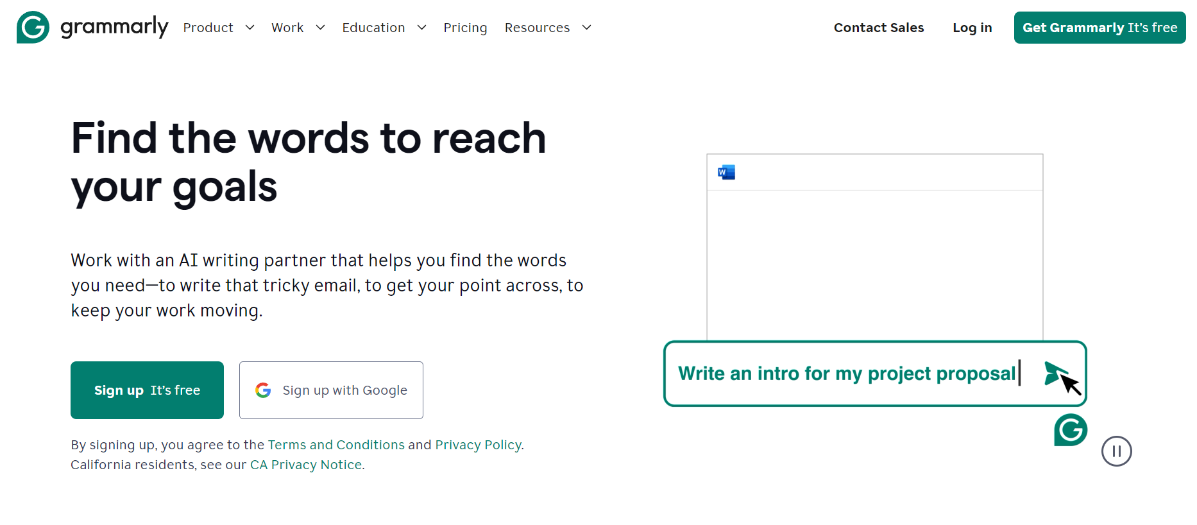This screenshot has width=1197, height=525.
Task: Open the Resources menu
Action: (x=537, y=28)
